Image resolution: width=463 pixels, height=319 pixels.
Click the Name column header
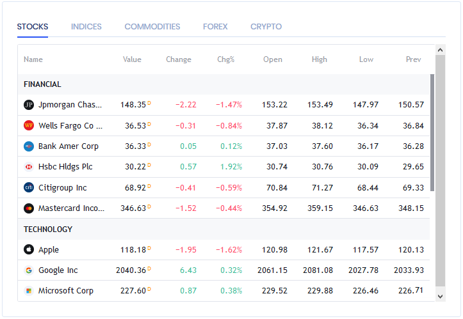pyautogui.click(x=33, y=59)
